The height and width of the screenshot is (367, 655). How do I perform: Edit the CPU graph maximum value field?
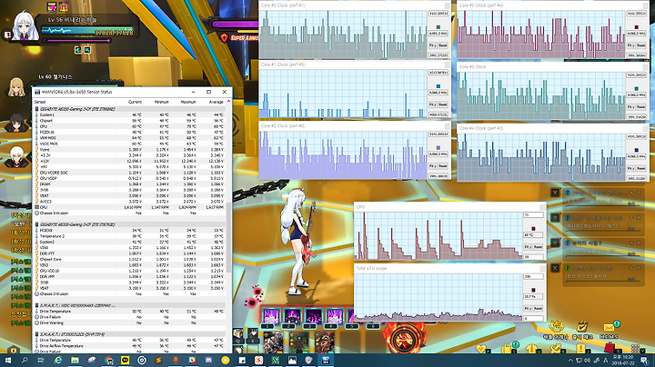pos(533,214)
